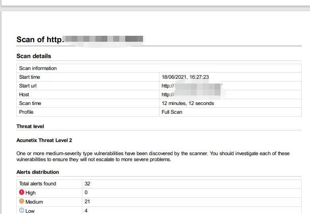
Task: Select the 'Threat level' heading
Action: point(30,126)
